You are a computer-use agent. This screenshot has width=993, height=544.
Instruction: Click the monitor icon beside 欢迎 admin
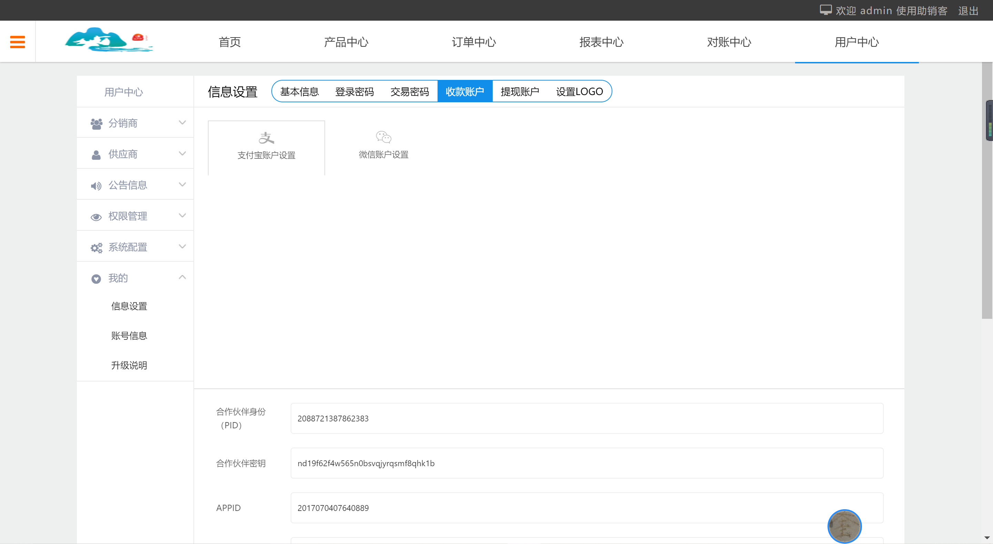click(826, 10)
